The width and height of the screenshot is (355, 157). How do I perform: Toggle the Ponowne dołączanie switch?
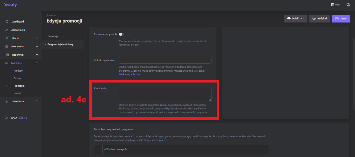pos(121,34)
